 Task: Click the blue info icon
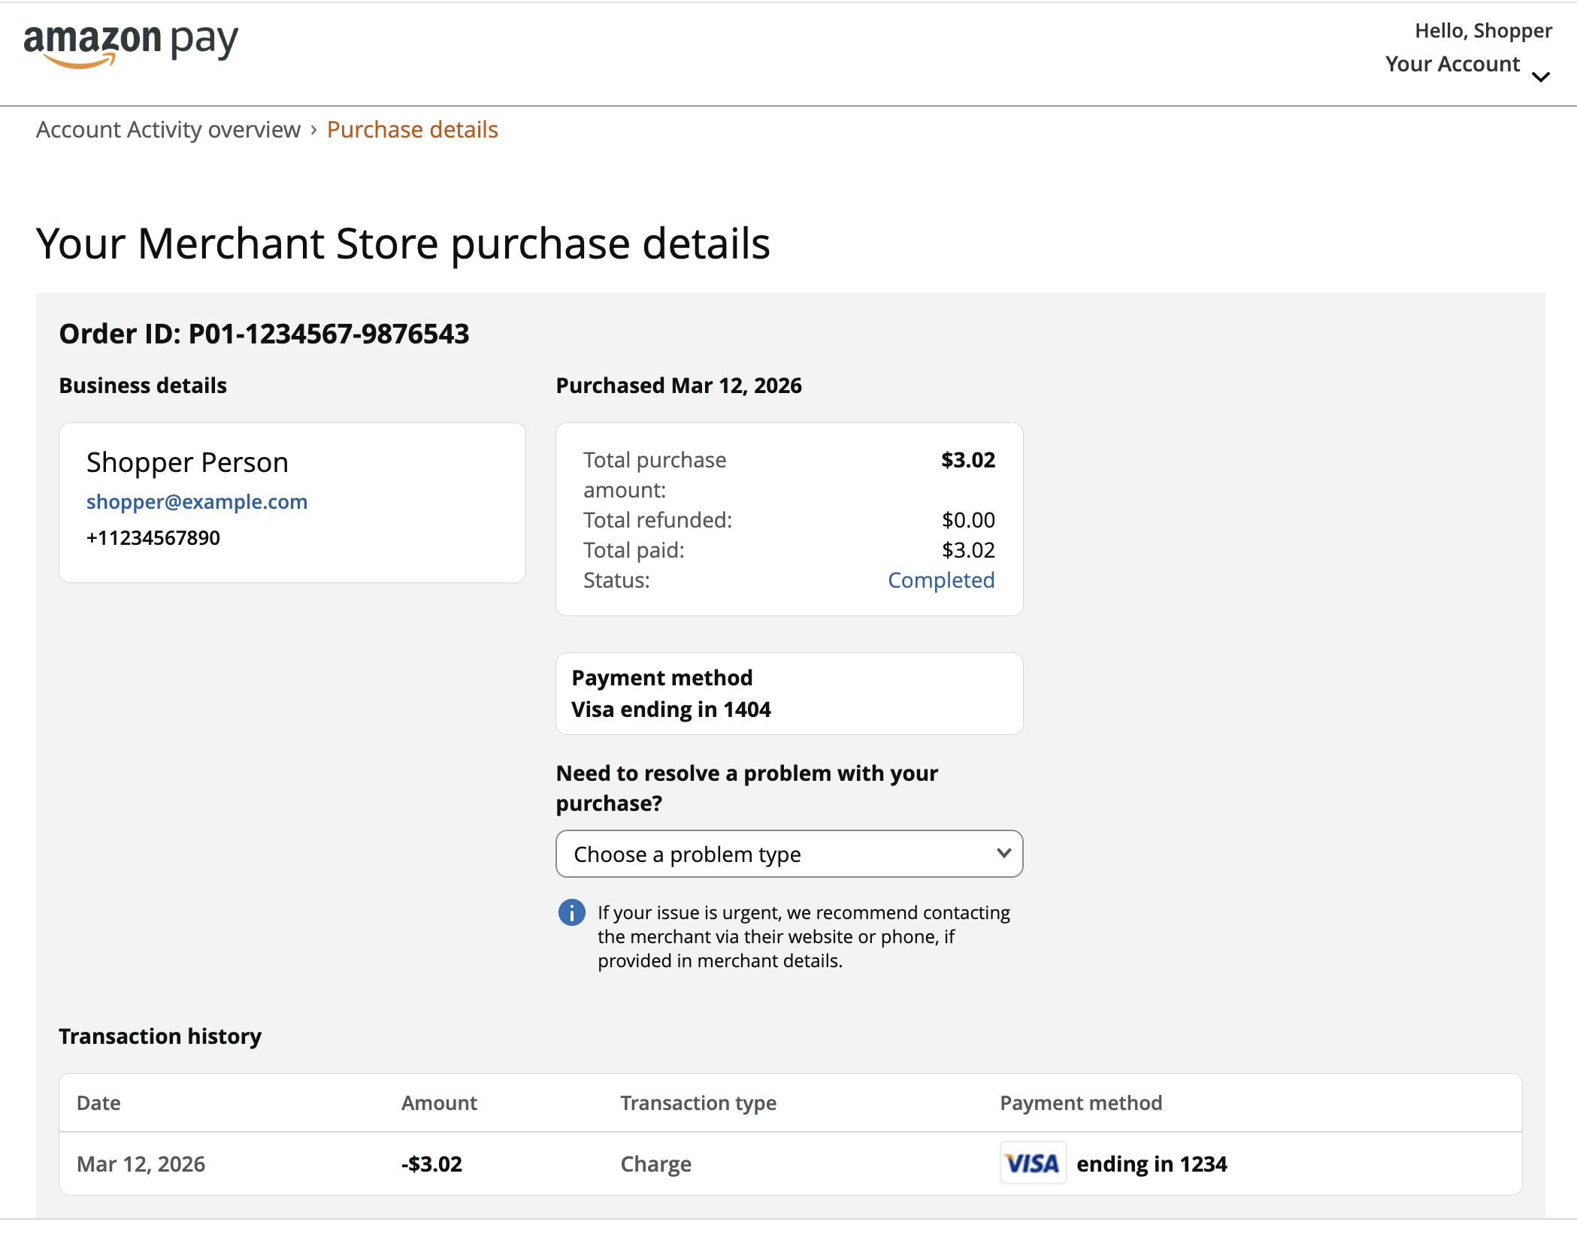pyautogui.click(x=571, y=912)
